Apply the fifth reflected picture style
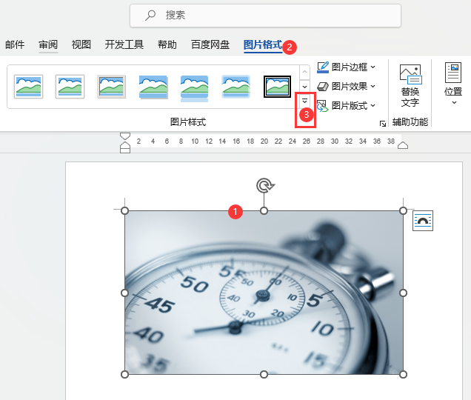Screen dimensions: 471x400 pos(194,88)
